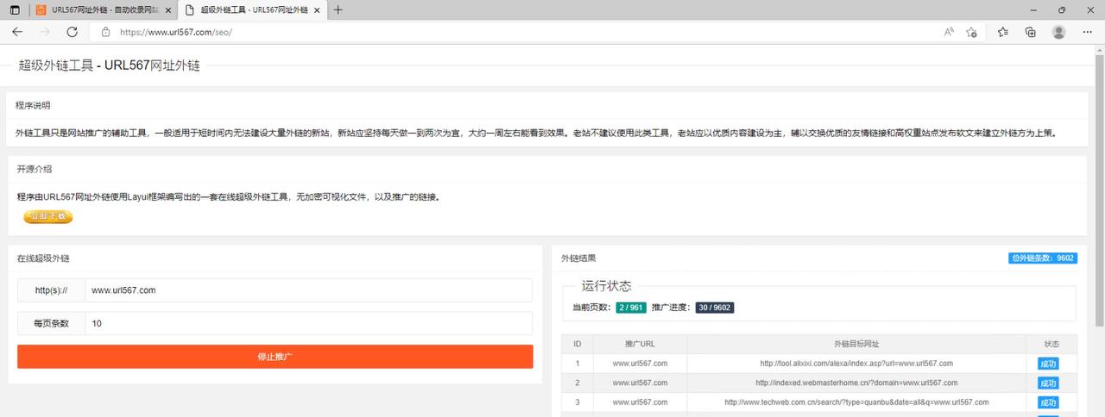Open Collections icon
This screenshot has height=417, width=1105.
click(1030, 32)
